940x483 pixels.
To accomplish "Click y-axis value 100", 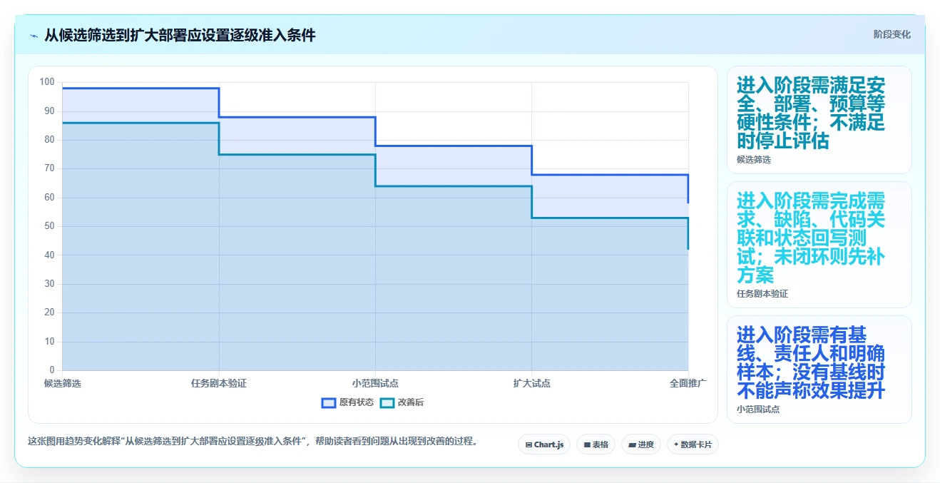I will click(x=47, y=82).
